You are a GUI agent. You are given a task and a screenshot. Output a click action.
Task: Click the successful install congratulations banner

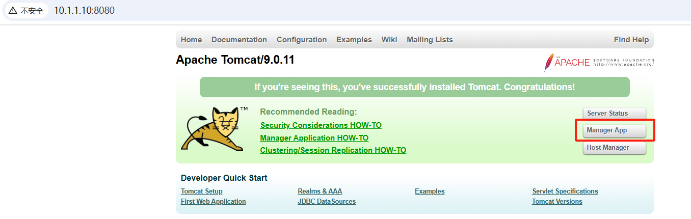415,87
